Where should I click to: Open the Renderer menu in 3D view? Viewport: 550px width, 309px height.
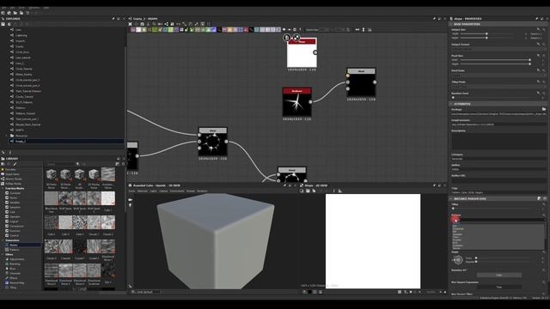(x=202, y=191)
